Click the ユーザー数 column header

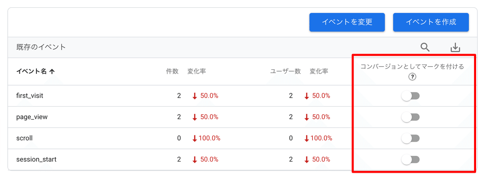pos(285,71)
